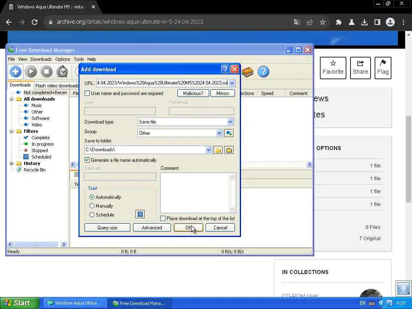This screenshot has width=412, height=309.
Task: Select the Software tree item
Action: click(x=40, y=118)
